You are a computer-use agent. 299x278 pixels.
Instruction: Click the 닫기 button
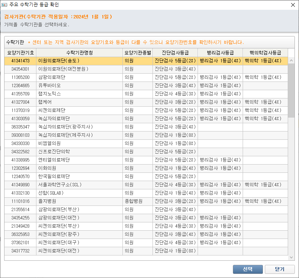point(279,269)
